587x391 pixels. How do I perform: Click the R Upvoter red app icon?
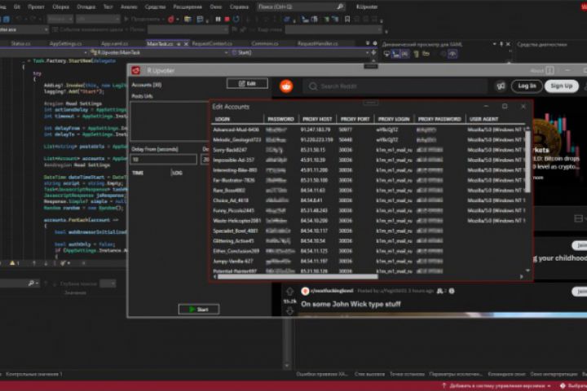coord(136,70)
